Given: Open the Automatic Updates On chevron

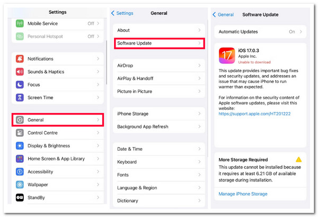Looking at the screenshot, I should (x=301, y=32).
